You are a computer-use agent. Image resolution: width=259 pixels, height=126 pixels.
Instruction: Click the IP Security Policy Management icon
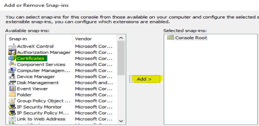(12, 113)
